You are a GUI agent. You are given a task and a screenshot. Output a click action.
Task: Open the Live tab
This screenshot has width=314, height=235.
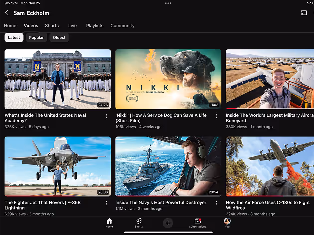tap(72, 26)
